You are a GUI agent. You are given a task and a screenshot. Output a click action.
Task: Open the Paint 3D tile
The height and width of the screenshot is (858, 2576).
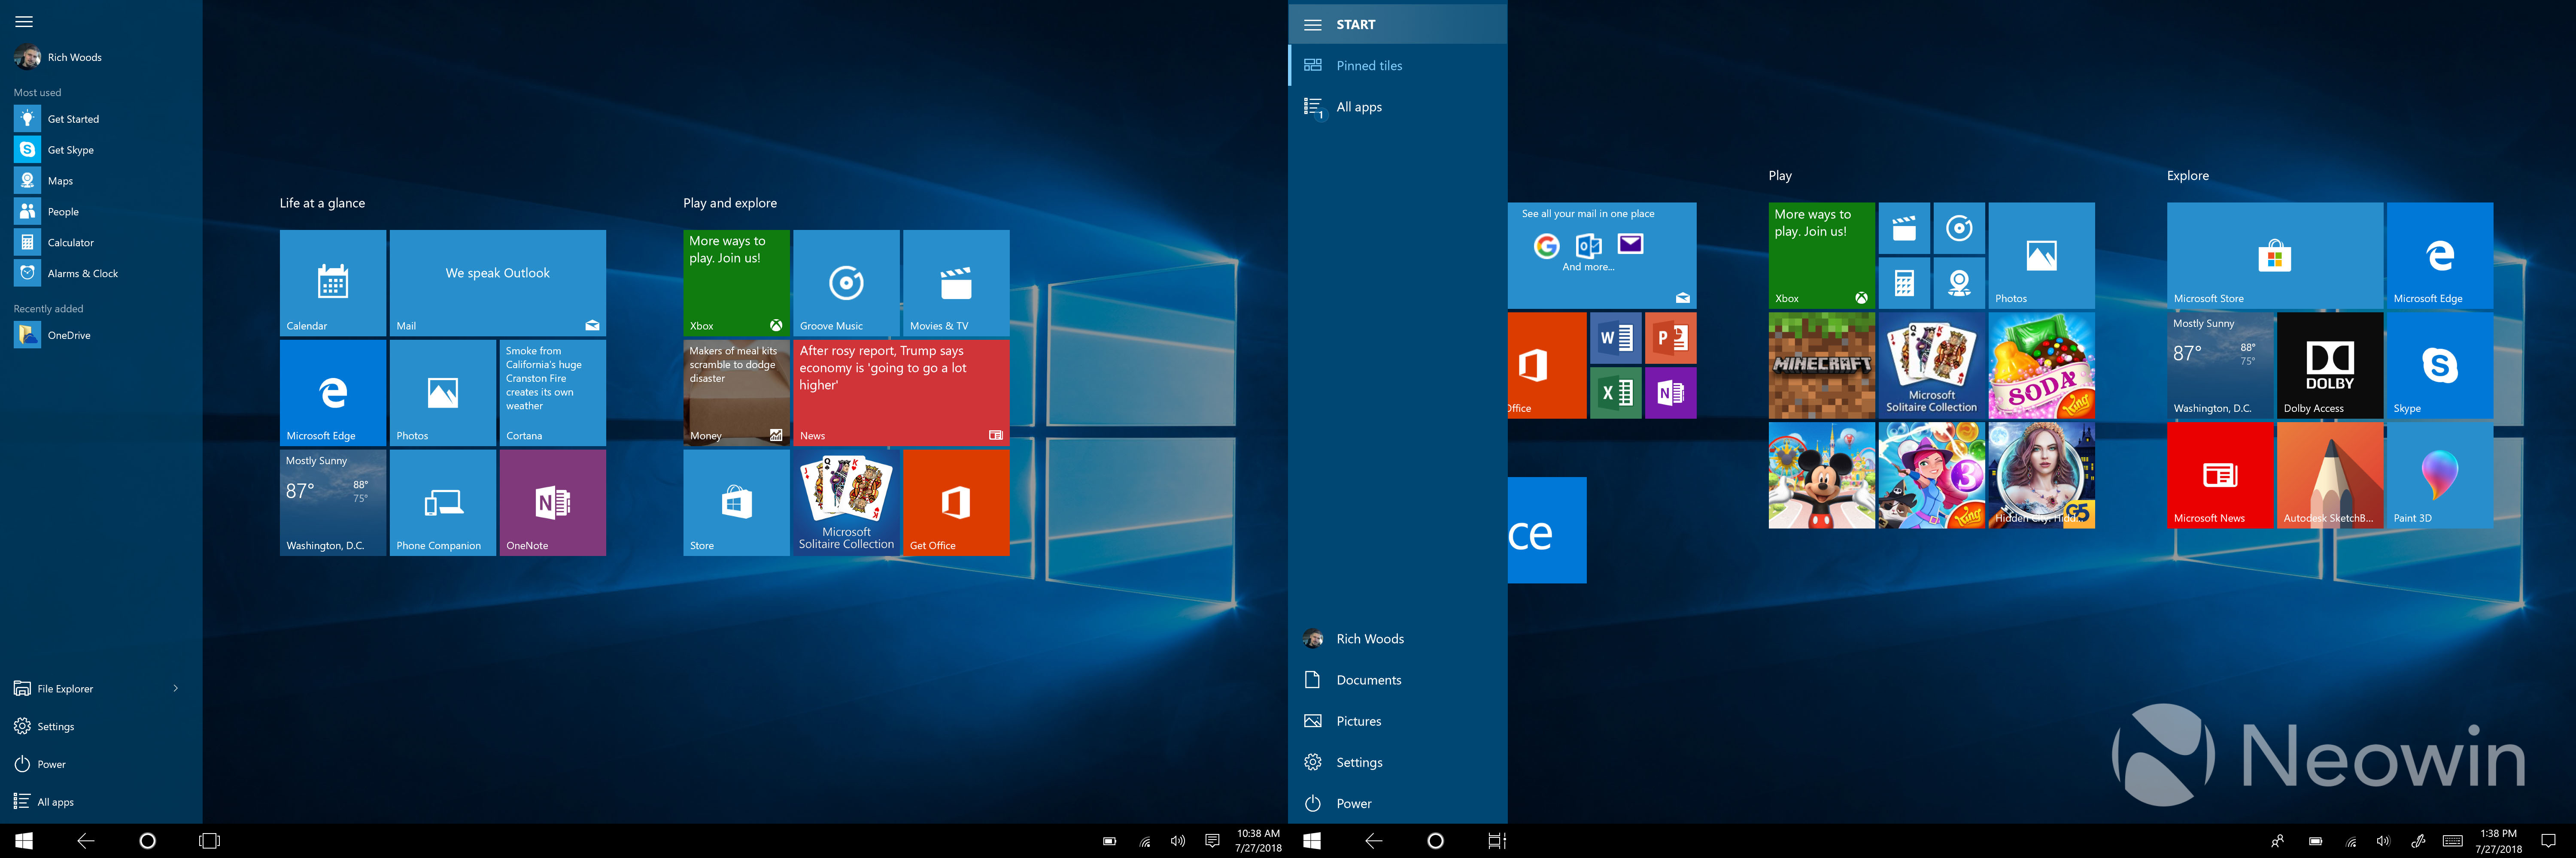coord(2439,474)
